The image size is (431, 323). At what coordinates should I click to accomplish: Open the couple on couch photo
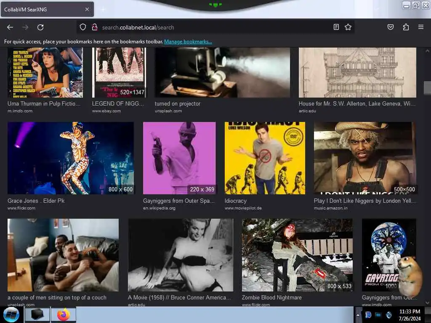(x=63, y=255)
